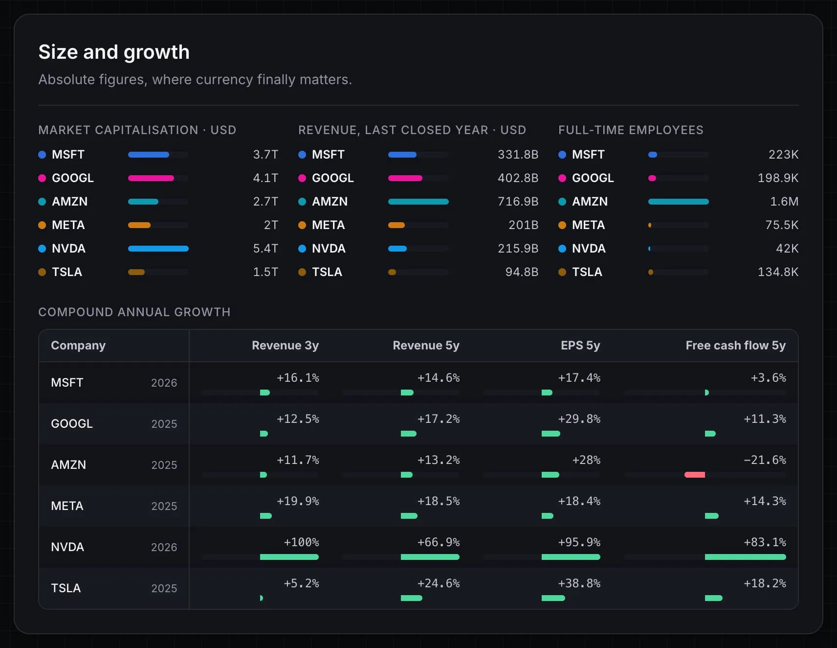
Task: Click META market cap value 2T
Action: [271, 225]
